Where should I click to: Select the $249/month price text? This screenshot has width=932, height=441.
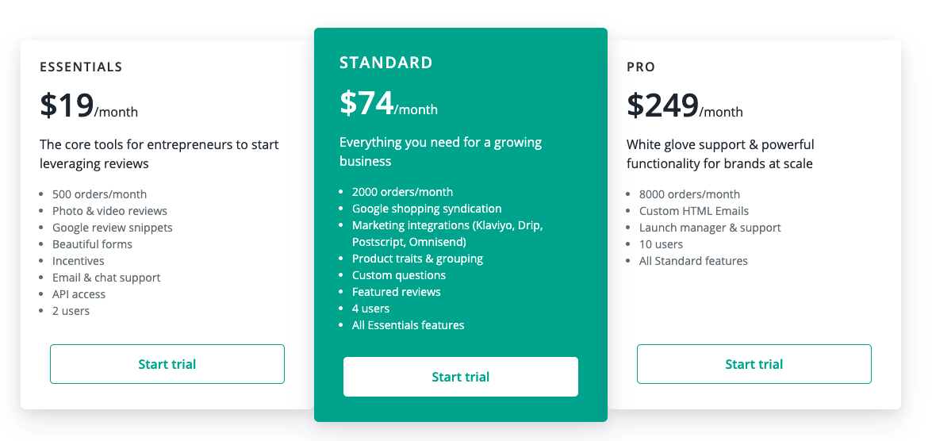(x=685, y=105)
